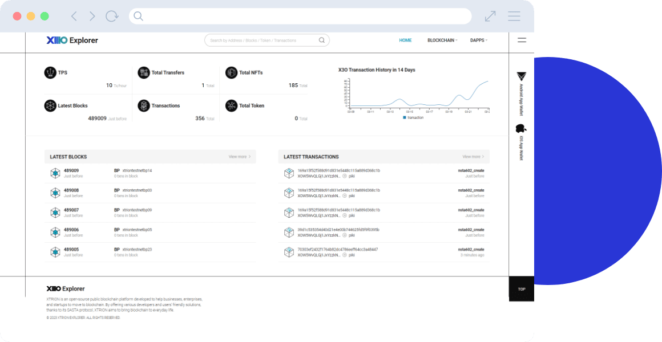Image resolution: width=662 pixels, height=342 pixels.
Task: Open the iOS App Wallet apple icon
Action: coord(521,128)
